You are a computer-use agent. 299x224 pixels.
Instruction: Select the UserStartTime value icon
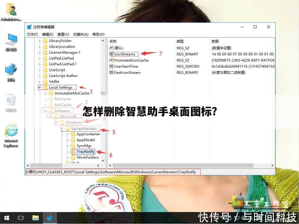pyautogui.click(x=111, y=66)
